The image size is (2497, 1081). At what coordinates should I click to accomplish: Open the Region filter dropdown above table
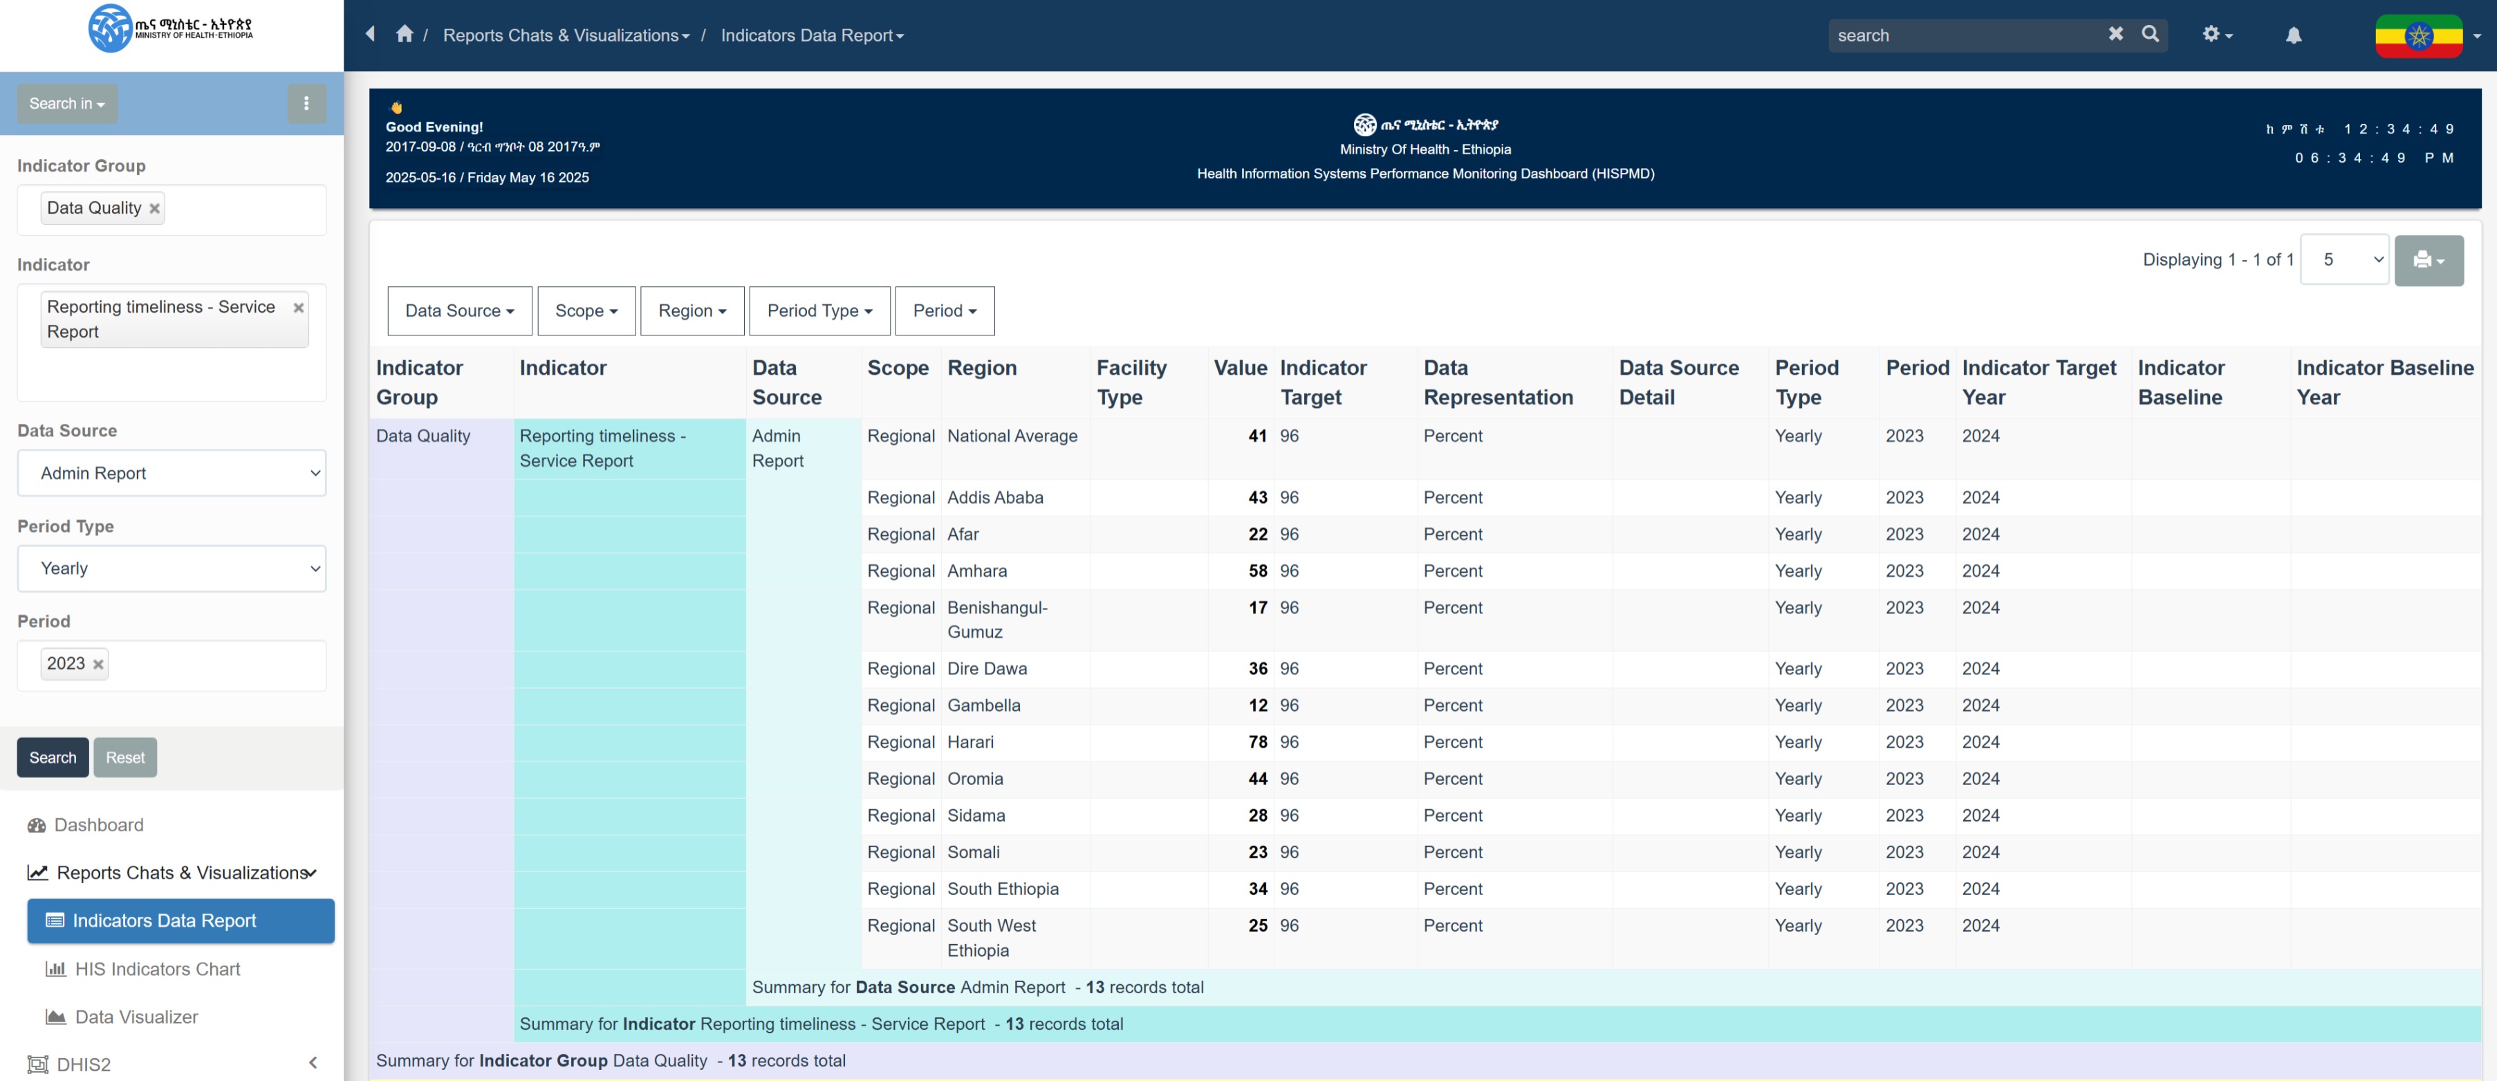coord(691,311)
